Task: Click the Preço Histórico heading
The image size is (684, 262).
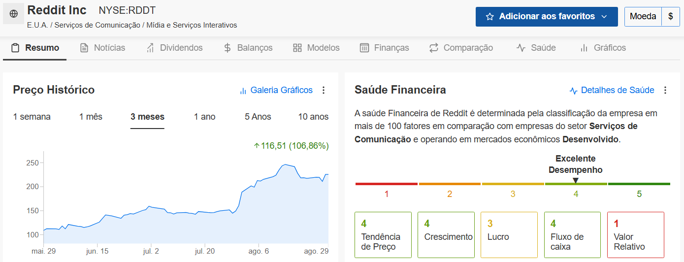Action: [x=54, y=90]
